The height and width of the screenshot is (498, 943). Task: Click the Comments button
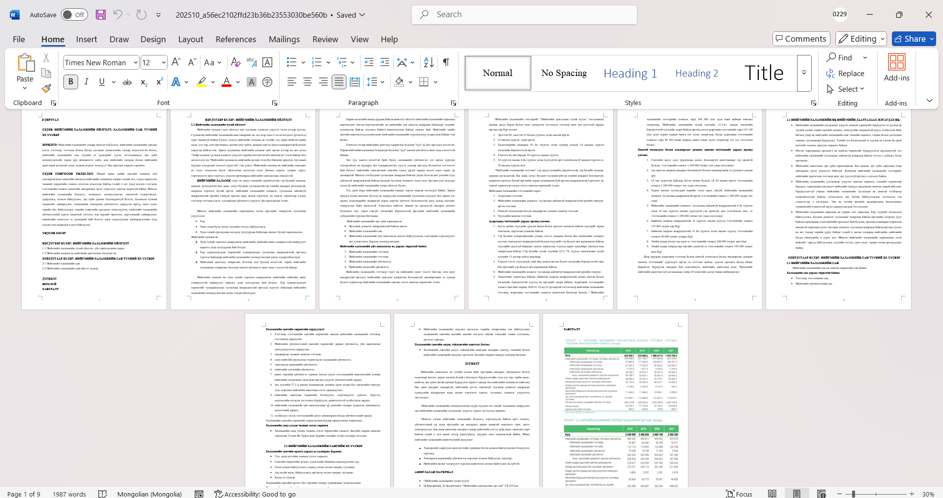[x=801, y=39]
